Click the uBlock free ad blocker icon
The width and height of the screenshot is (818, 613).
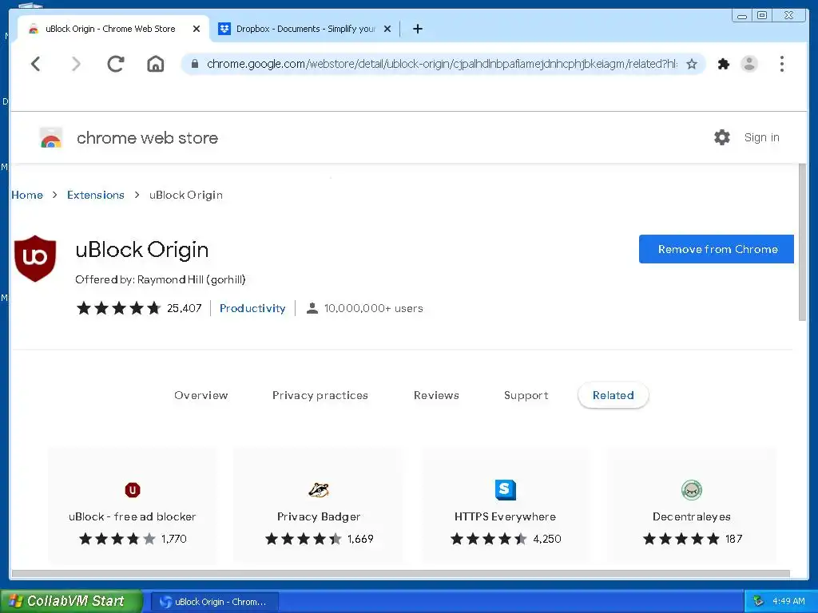pos(133,490)
